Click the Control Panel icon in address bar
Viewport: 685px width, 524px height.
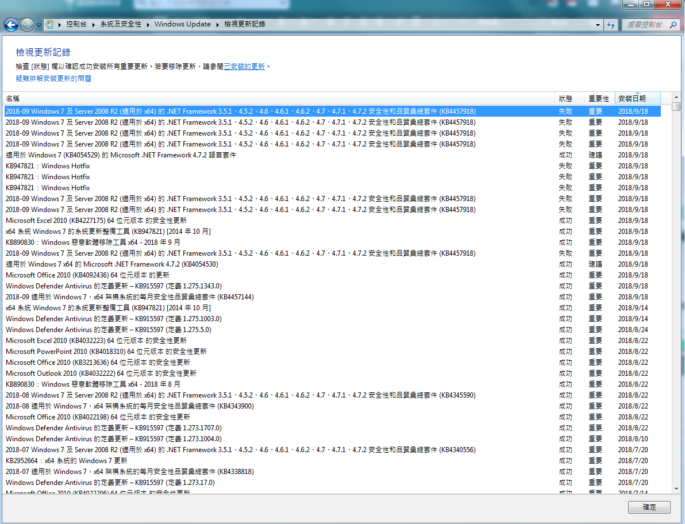tap(50, 25)
